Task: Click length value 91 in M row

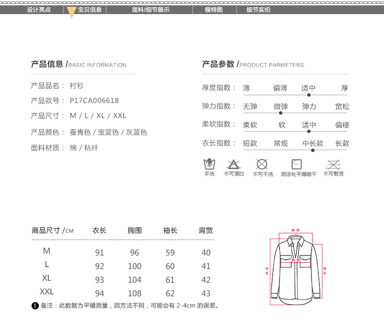Action: (x=100, y=253)
